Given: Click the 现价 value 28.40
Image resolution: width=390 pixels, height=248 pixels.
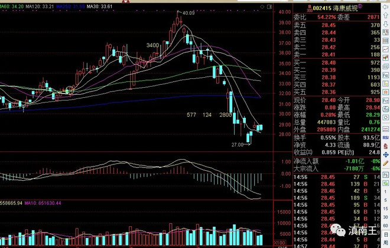Looking at the screenshot, I should click(x=329, y=100).
